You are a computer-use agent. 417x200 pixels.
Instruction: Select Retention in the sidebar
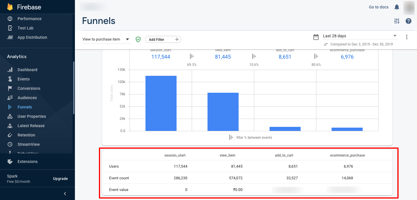26,135
